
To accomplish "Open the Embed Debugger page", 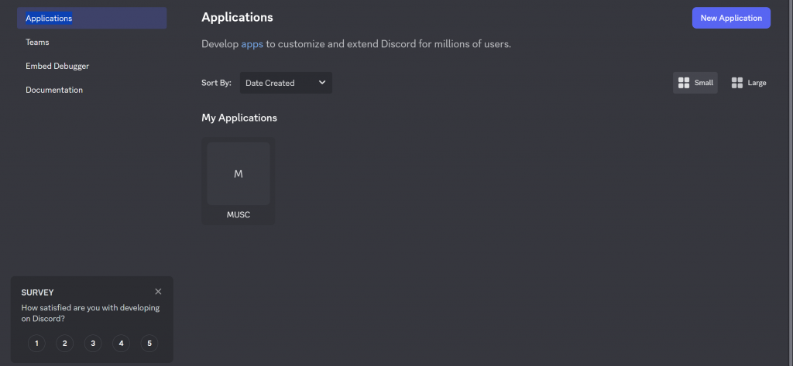I will point(57,66).
